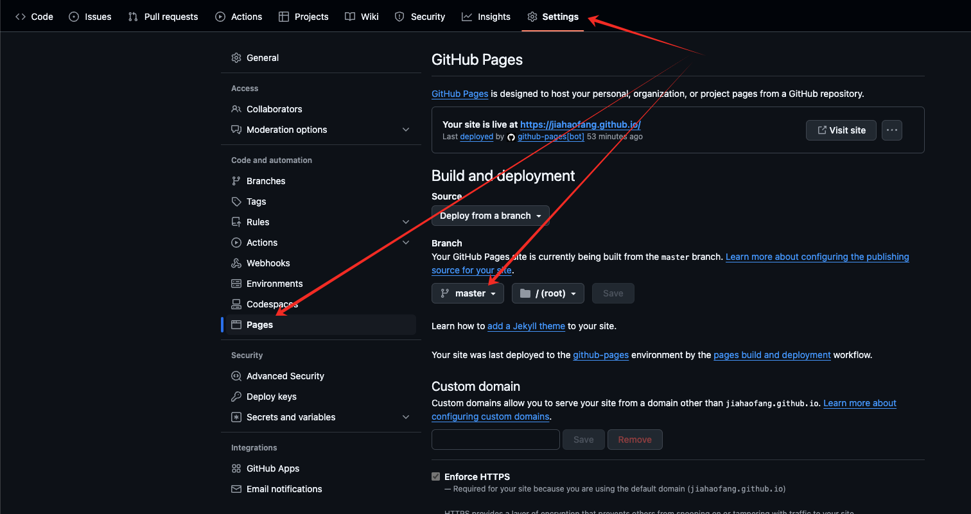Viewport: 971px width, 514px height.
Task: Open the Code tab
Action: 34,17
